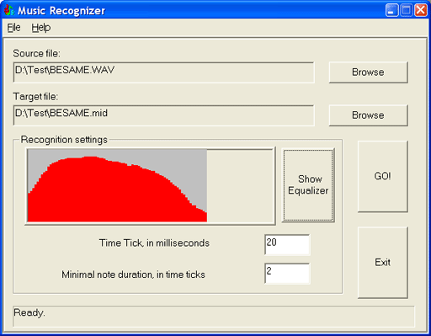Image resolution: width=431 pixels, height=336 pixels.
Task: Open the Help menu
Action: point(41,28)
